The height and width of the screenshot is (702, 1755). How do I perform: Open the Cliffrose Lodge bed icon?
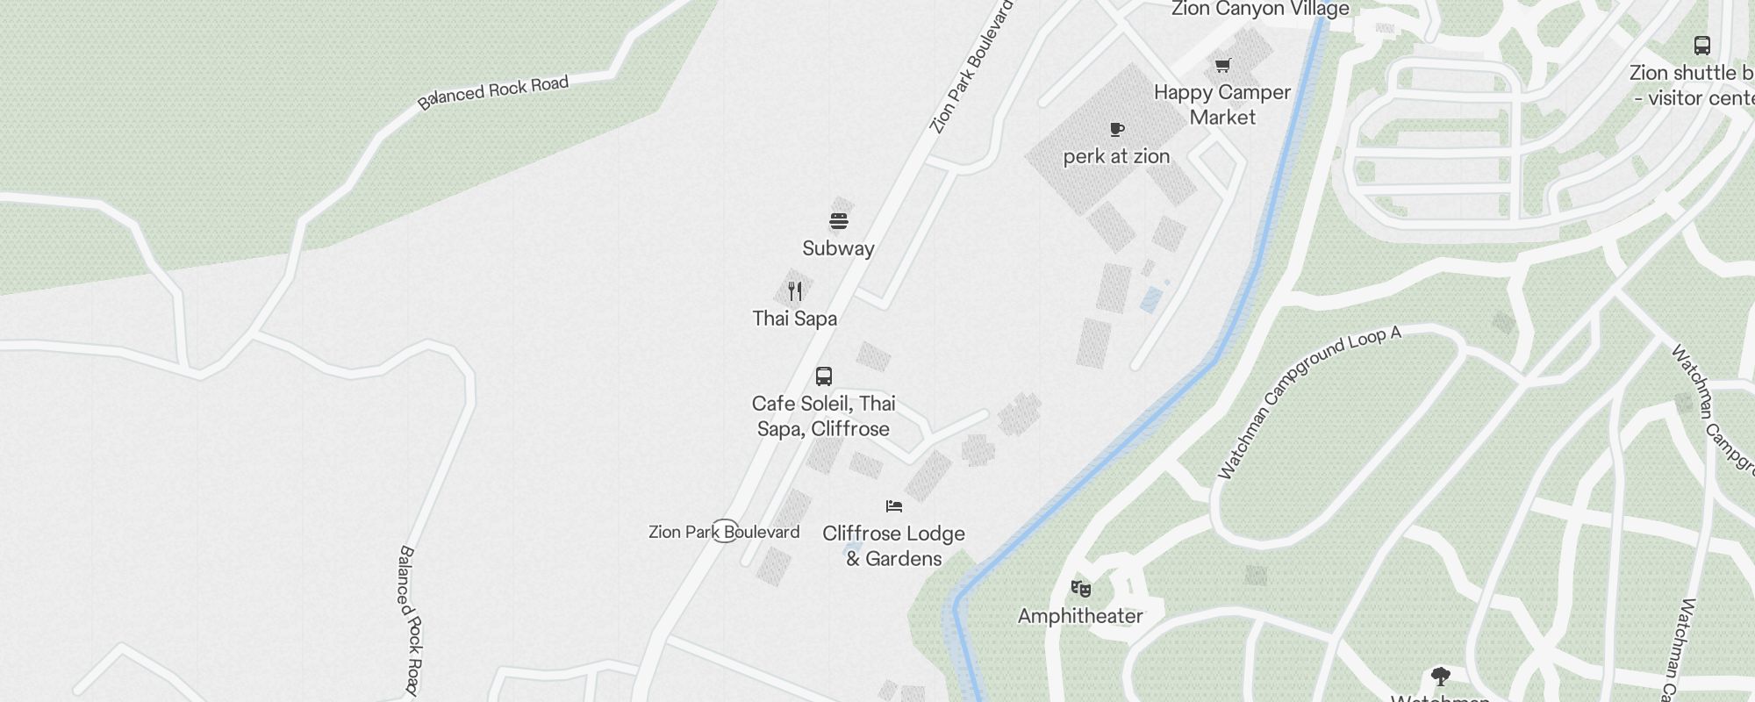coord(894,506)
